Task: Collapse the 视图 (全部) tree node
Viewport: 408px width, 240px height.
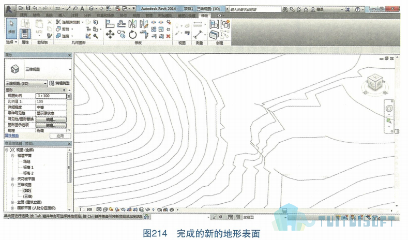Action: point(7,150)
